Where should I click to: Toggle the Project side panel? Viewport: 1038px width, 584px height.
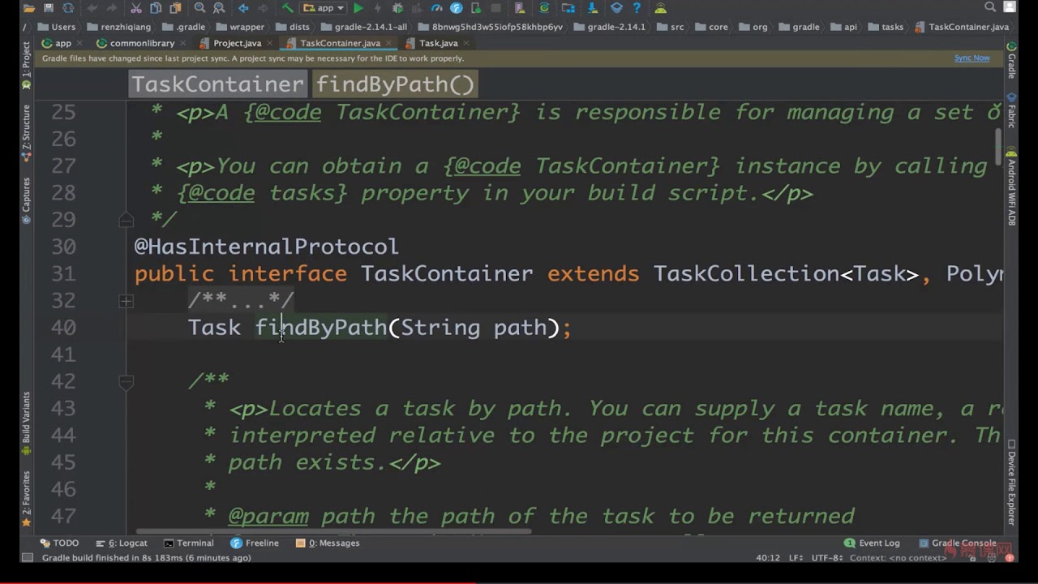[26, 65]
